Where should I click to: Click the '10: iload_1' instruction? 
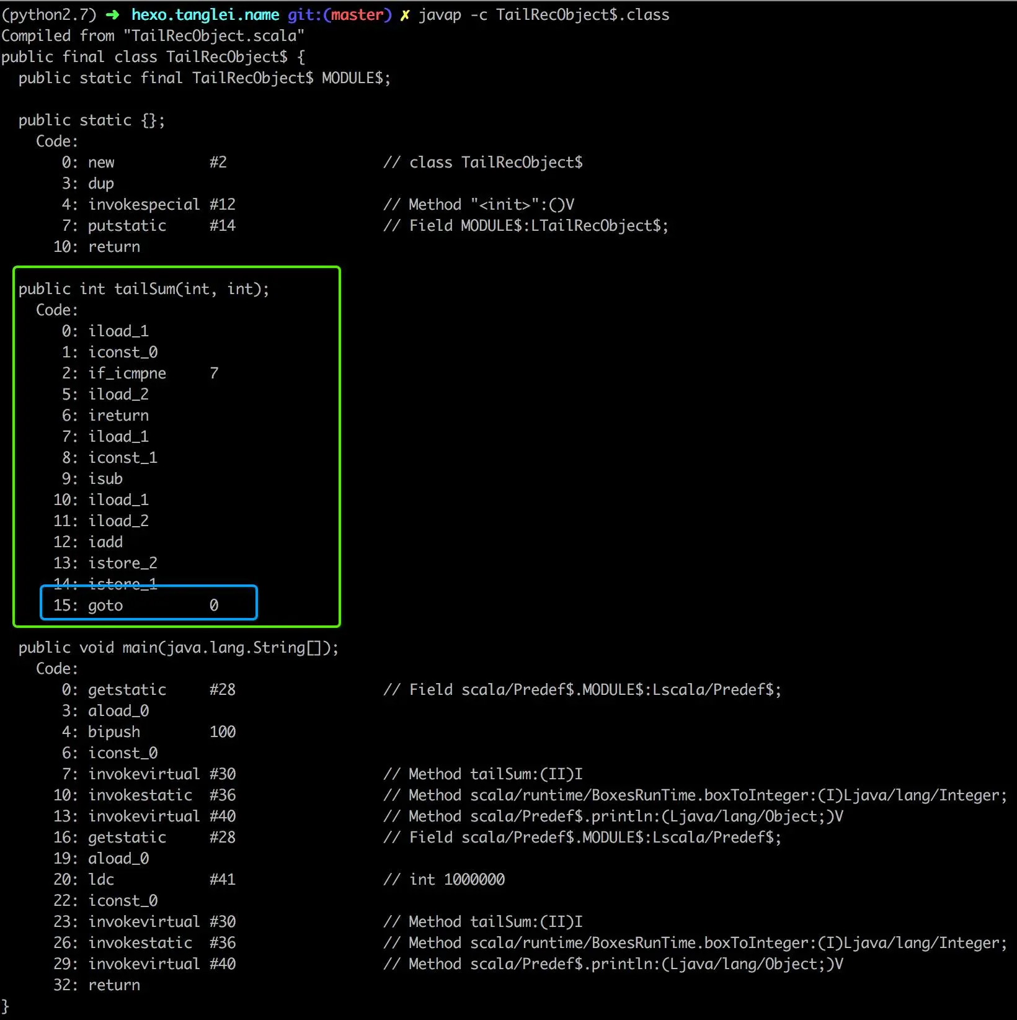(x=101, y=499)
